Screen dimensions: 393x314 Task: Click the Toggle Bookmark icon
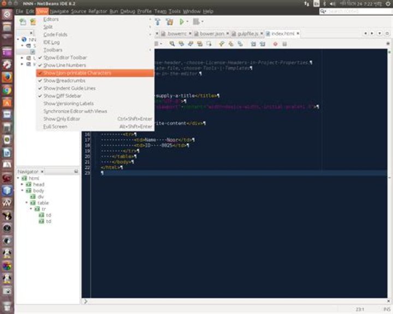[x=240, y=44]
